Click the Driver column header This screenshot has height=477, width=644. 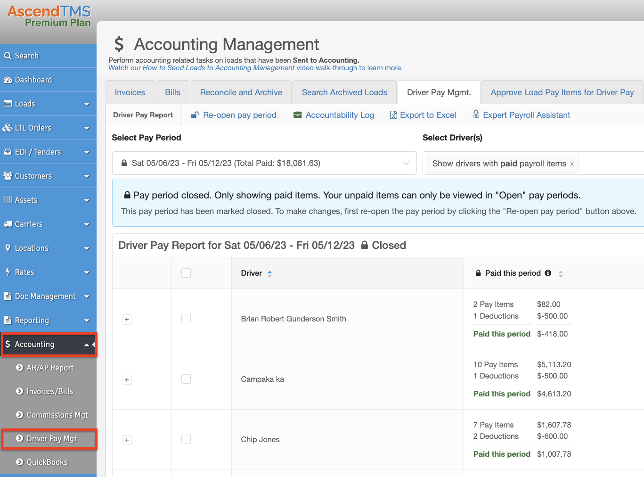(x=348, y=273)
